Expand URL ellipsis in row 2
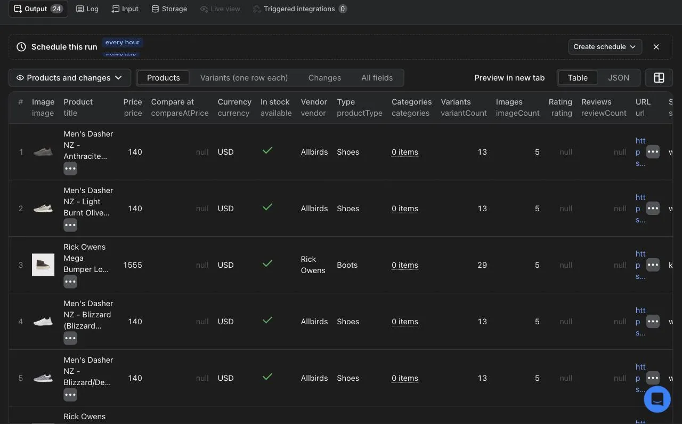Image resolution: width=682 pixels, height=424 pixels. [653, 209]
